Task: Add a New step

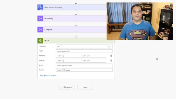Action: click(67, 87)
